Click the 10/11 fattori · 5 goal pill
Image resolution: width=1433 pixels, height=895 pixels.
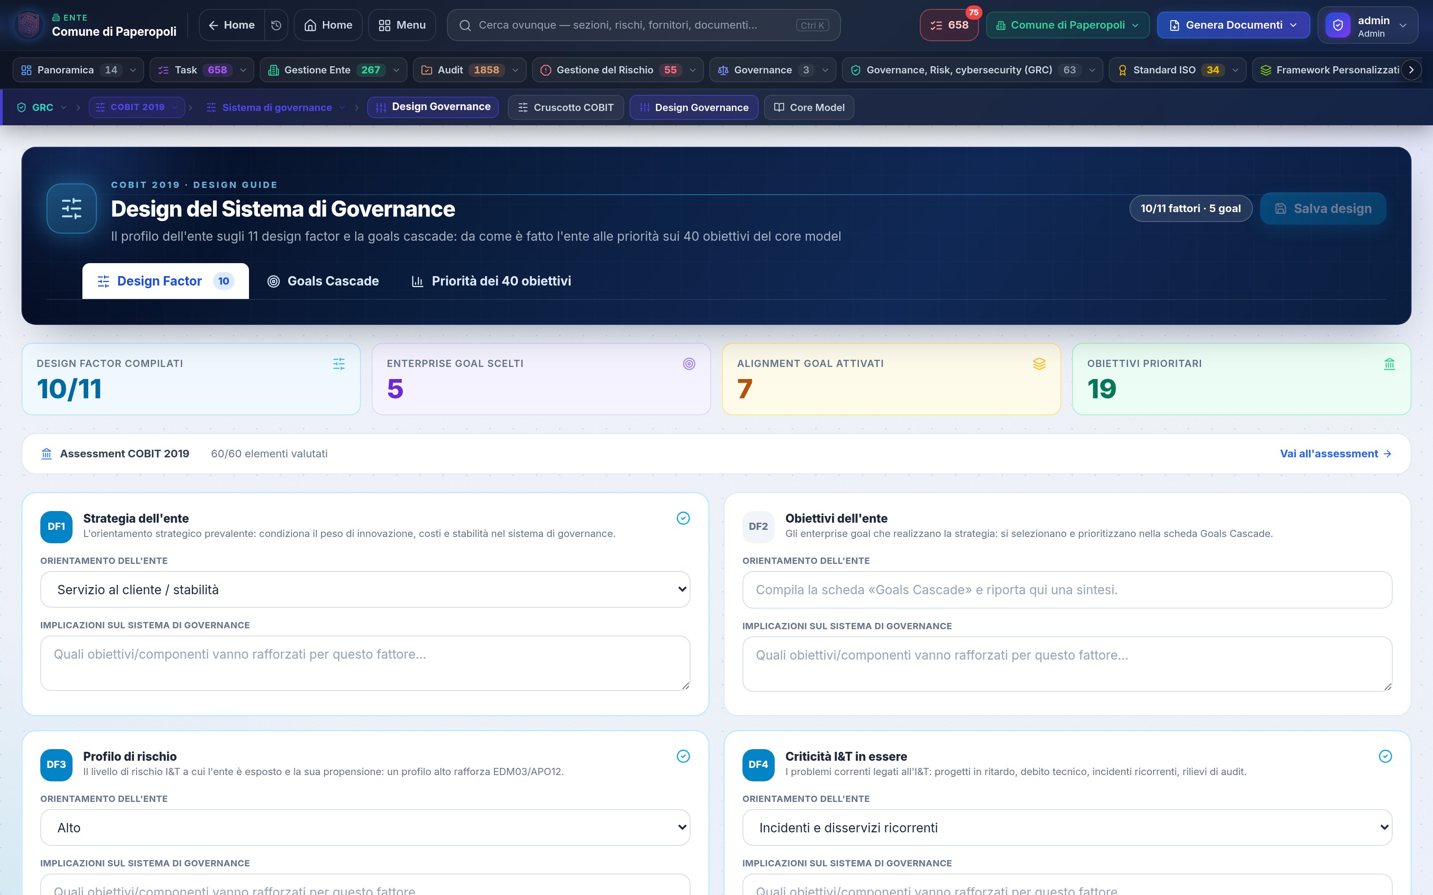[1190, 209]
